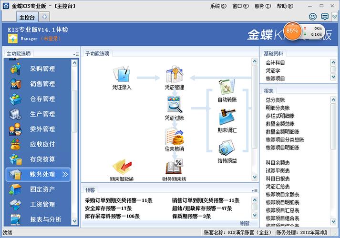Select 存货核算 in the main function list
Viewport: 340px width, 238px height.
tap(38, 159)
